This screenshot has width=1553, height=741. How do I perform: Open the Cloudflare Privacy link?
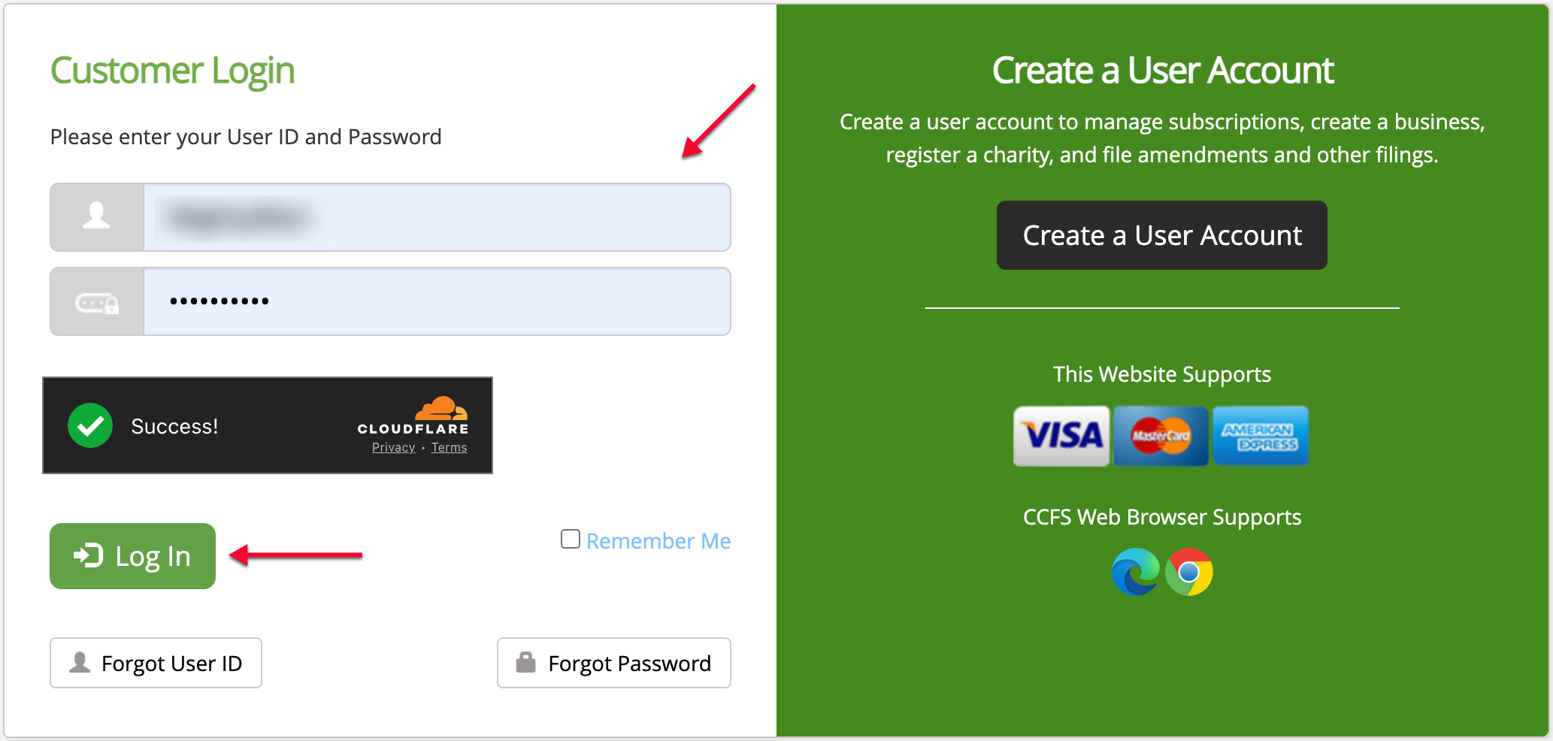pyautogui.click(x=393, y=447)
